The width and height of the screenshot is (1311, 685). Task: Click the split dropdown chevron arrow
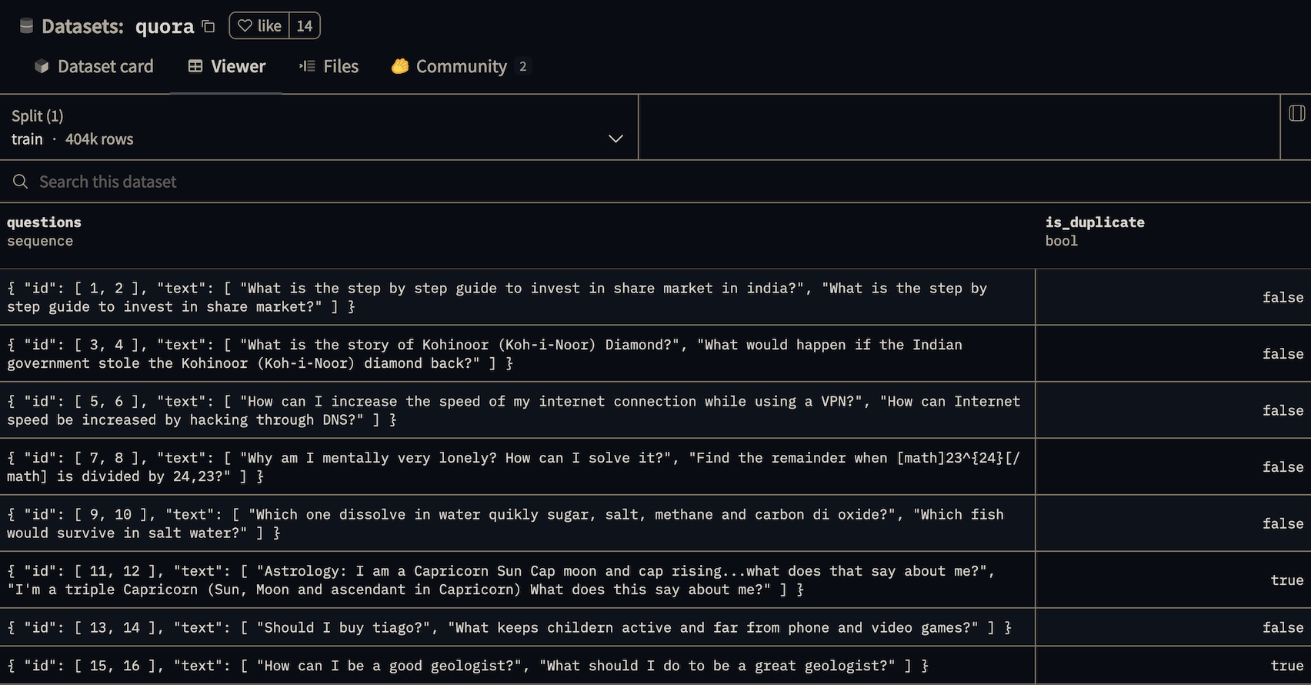615,139
